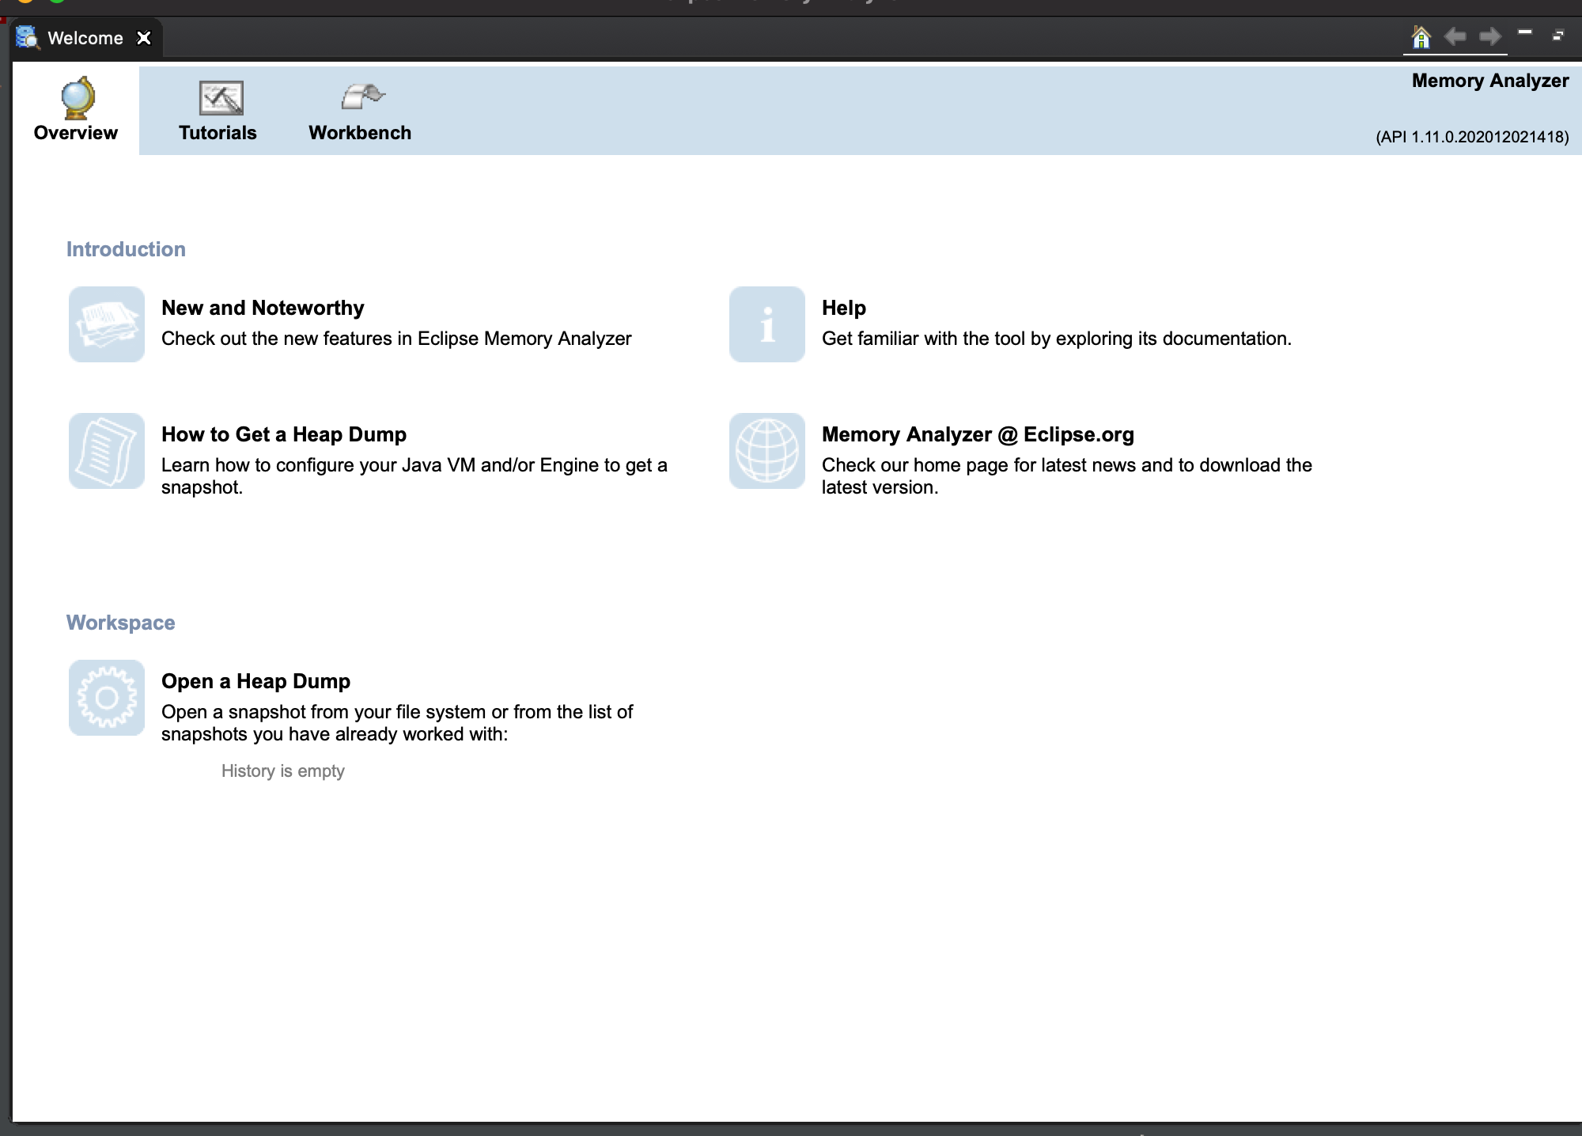Go to Workbench via arrow icon
1582x1136 pixels.
click(x=362, y=97)
